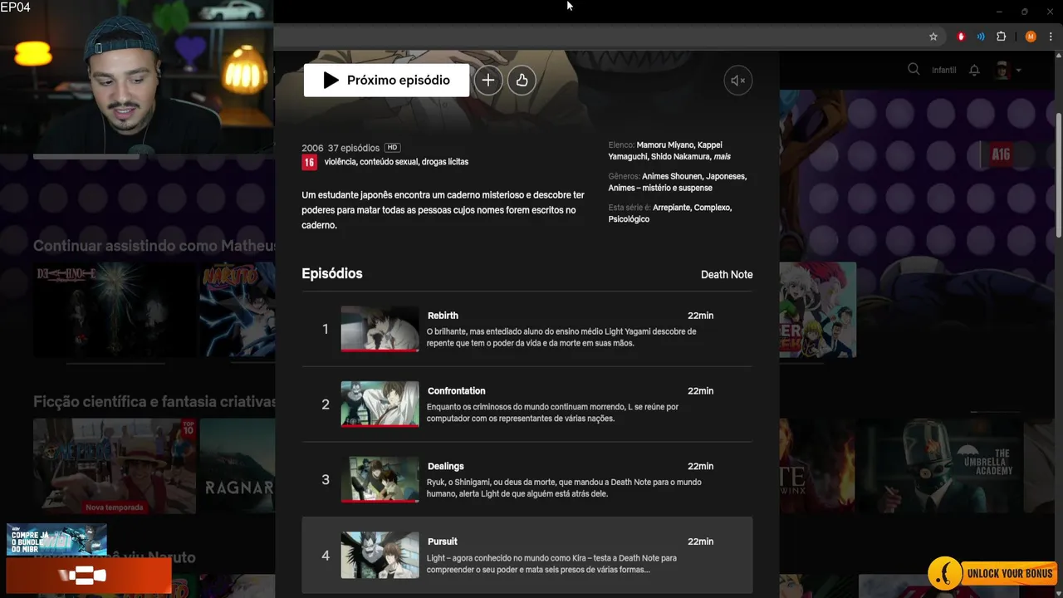Open One Piece card with Nova temporada
1063x598 pixels.
tap(115, 466)
